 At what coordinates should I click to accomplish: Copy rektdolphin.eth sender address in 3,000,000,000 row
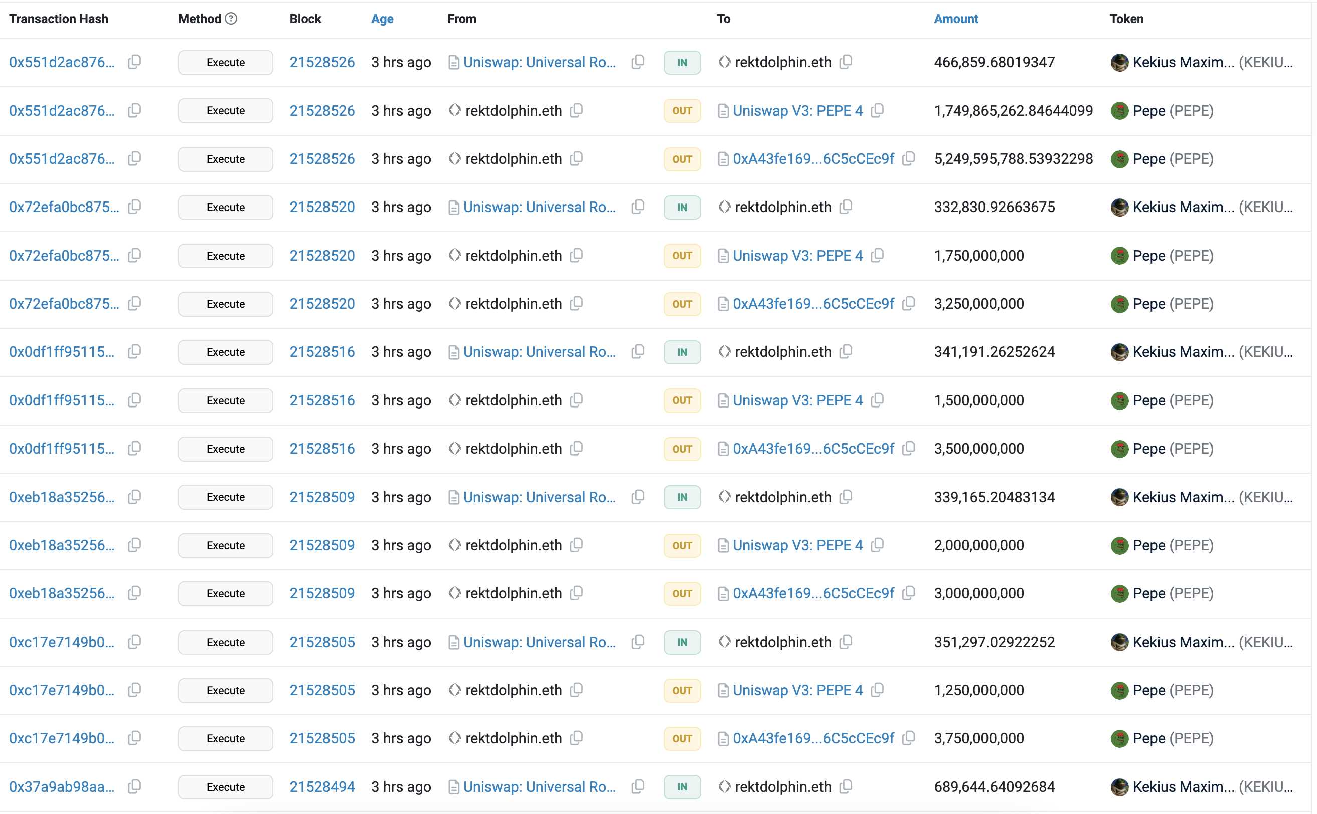tap(577, 593)
